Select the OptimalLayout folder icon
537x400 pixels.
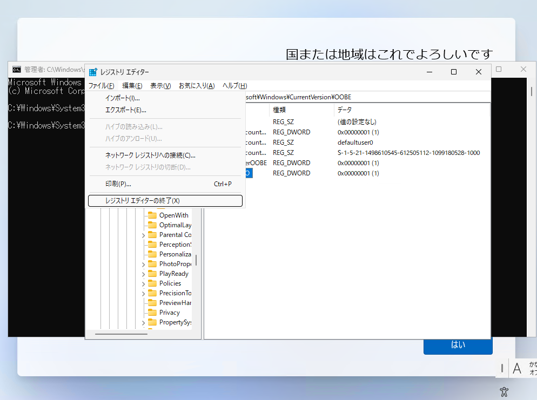tap(152, 225)
